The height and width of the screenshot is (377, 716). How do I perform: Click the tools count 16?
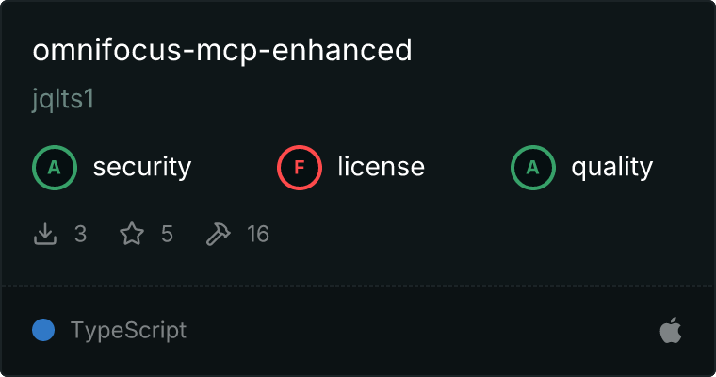[258, 234]
